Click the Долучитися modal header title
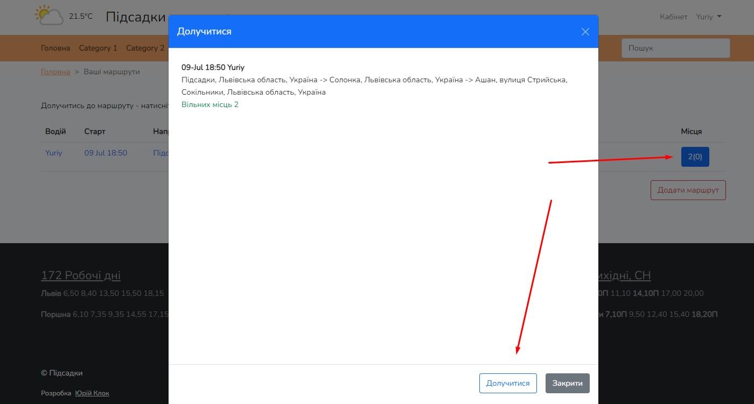Screen dimensions: 754x404 204,32
